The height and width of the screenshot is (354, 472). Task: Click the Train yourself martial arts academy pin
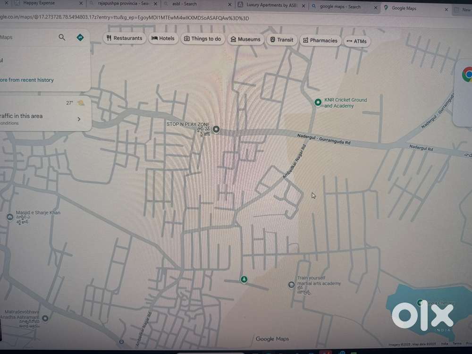click(x=291, y=284)
